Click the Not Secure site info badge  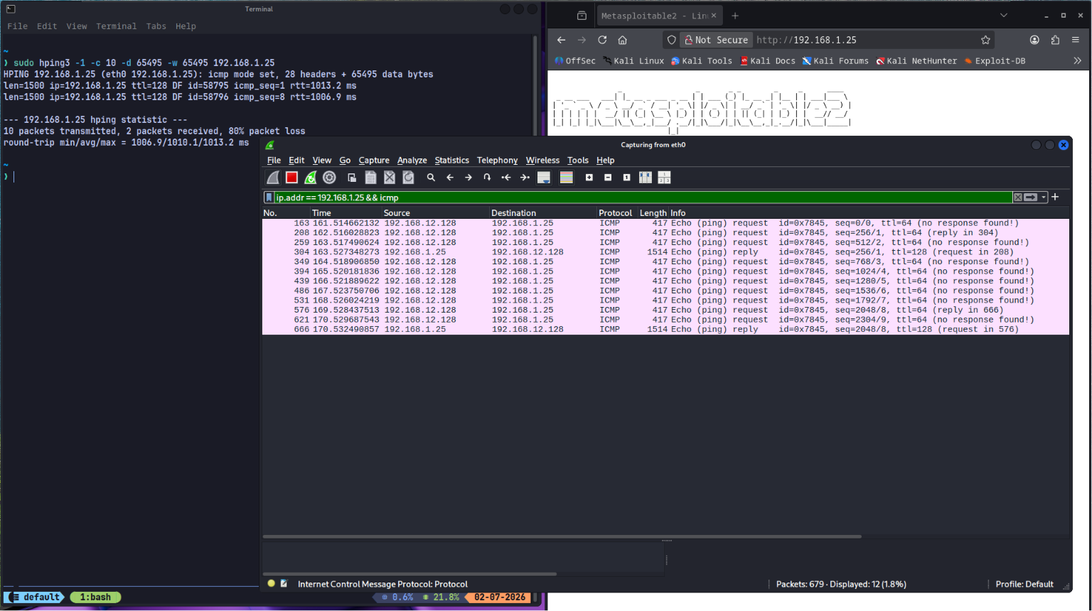coord(716,40)
